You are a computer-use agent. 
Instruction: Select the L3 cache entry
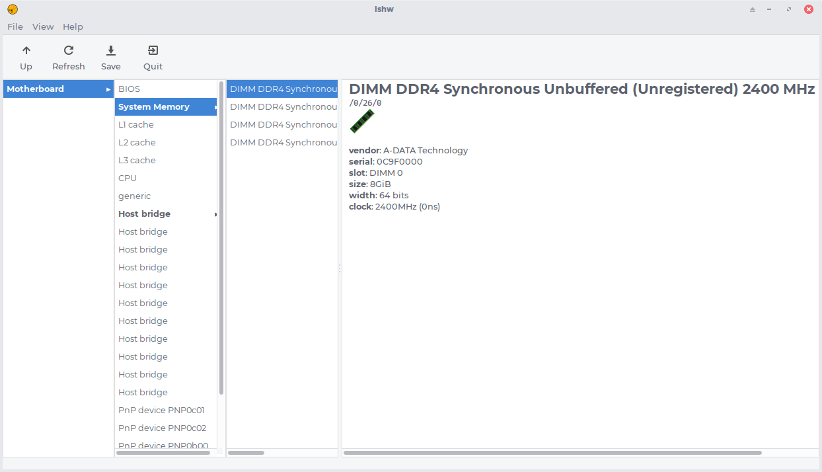[166, 160]
